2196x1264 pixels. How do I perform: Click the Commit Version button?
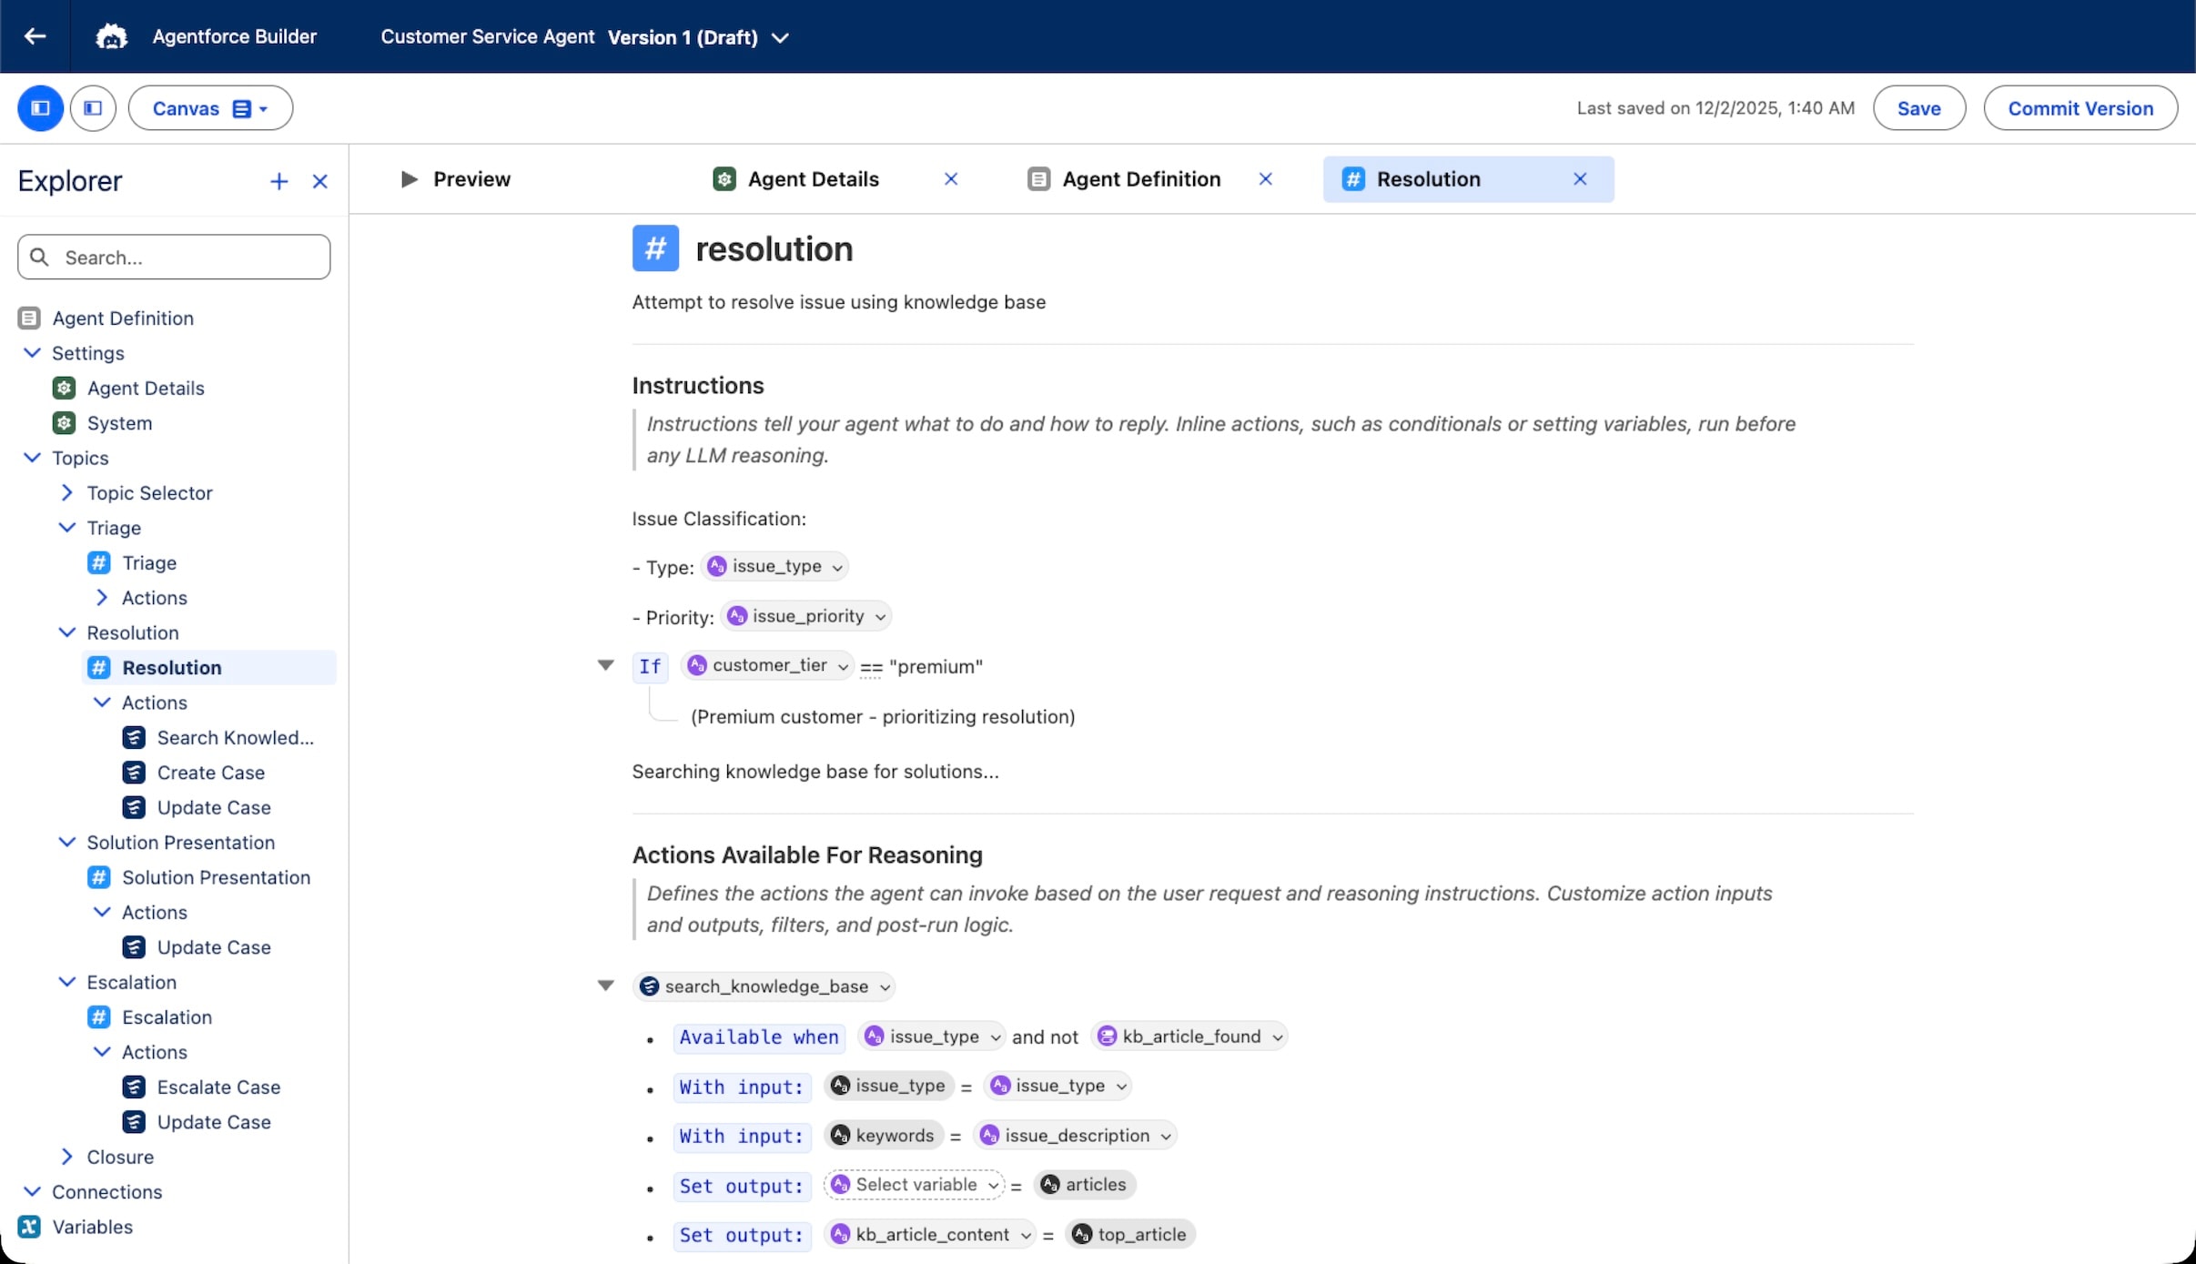coord(2081,107)
